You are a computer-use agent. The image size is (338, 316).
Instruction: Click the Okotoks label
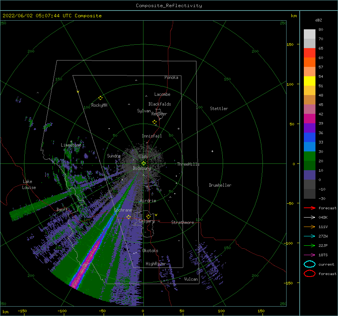click(150, 251)
